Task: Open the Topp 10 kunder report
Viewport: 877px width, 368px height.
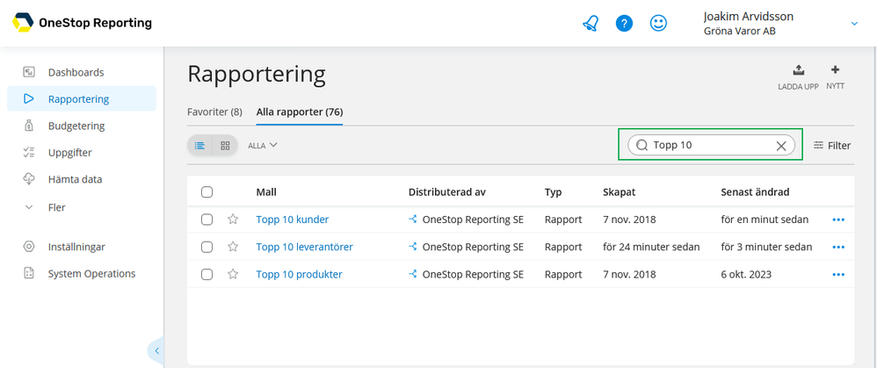Action: pos(293,220)
